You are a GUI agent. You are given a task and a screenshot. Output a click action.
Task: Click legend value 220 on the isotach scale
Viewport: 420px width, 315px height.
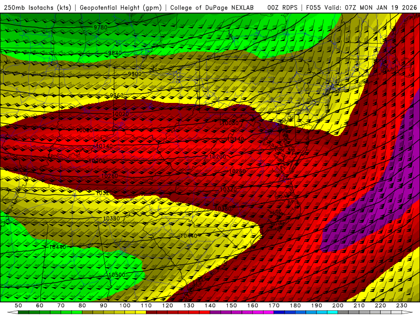tap(380, 306)
